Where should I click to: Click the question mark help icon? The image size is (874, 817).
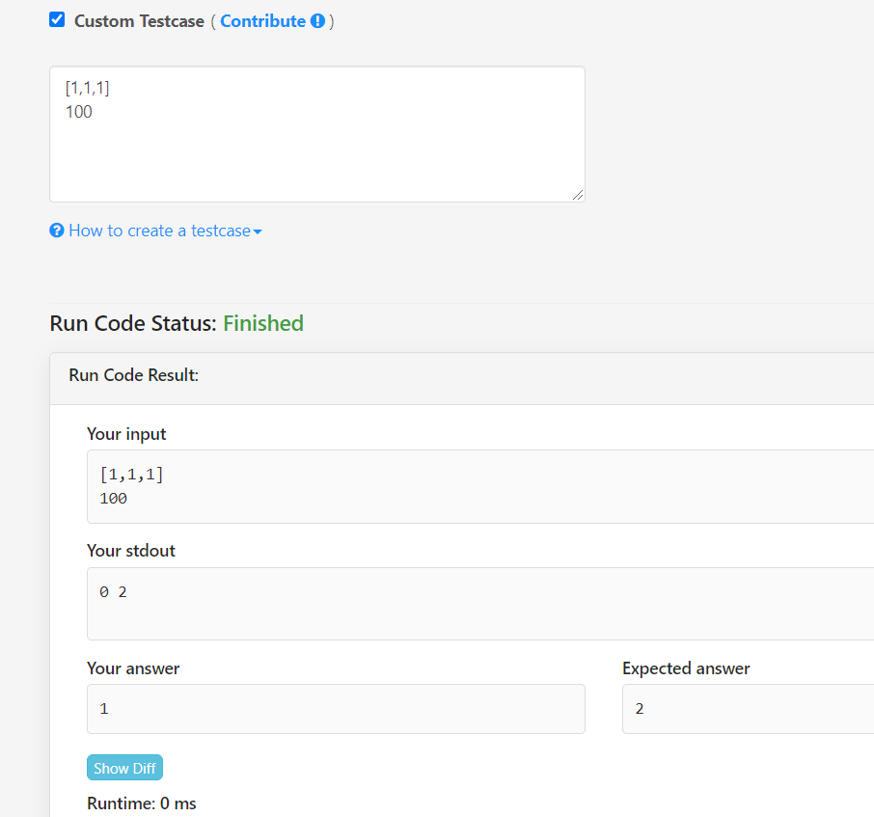(57, 231)
